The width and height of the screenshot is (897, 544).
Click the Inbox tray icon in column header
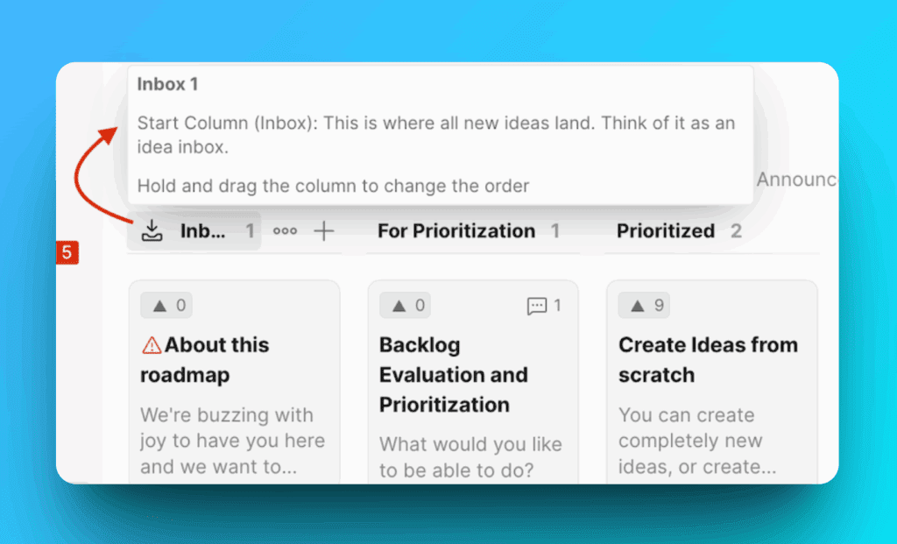point(152,231)
